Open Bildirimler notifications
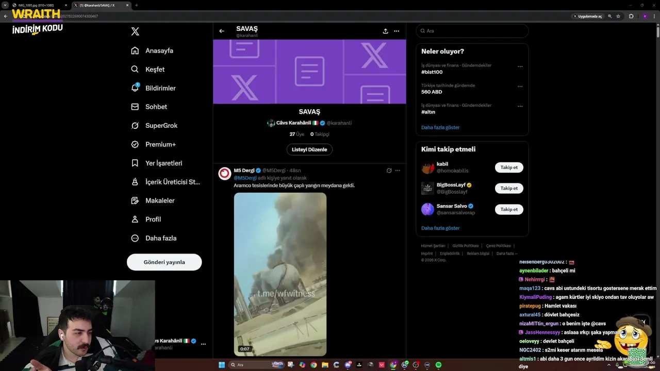Viewport: 660px width, 371px height. (153, 88)
